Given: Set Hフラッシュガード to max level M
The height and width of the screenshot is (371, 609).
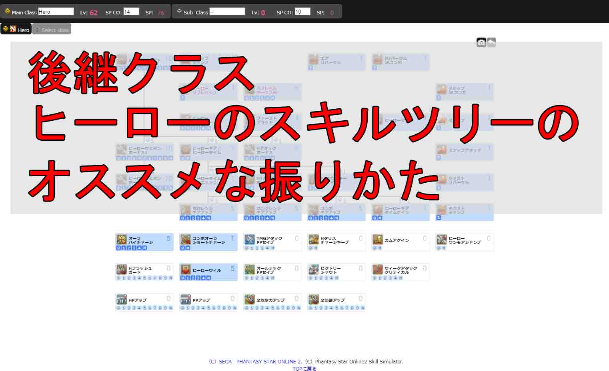Looking at the screenshot, I should pos(170,278).
